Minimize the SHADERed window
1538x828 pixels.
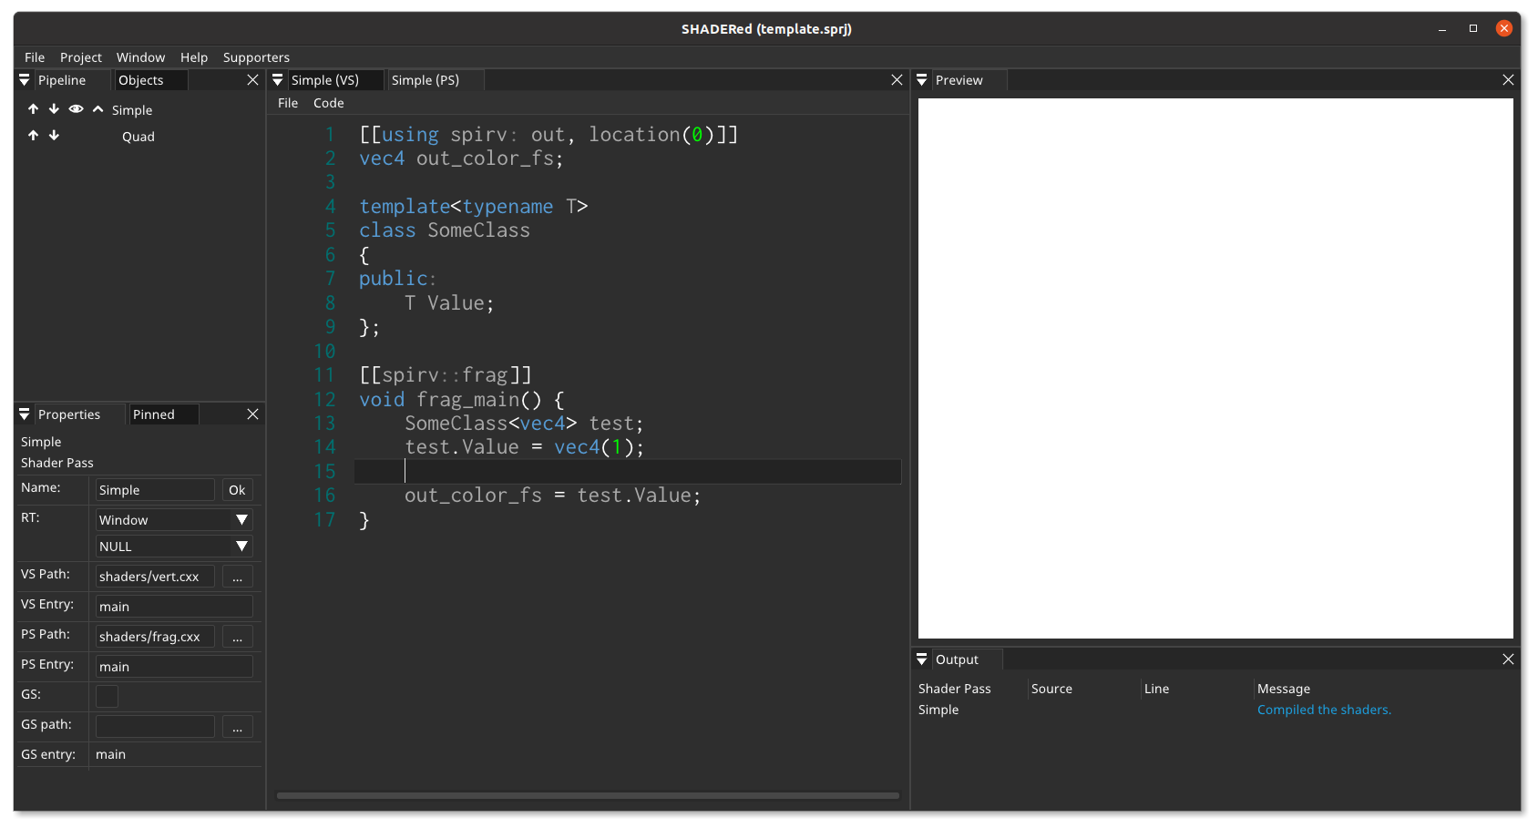(1442, 29)
